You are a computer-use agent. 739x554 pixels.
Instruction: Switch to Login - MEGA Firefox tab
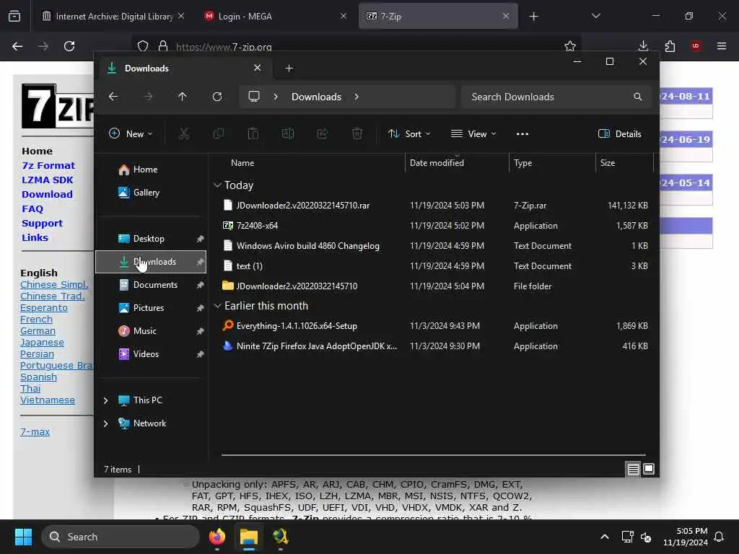pos(275,16)
